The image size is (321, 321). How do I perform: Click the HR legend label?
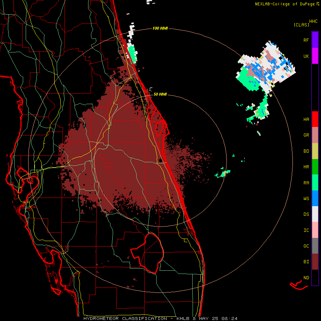(x=306, y=167)
